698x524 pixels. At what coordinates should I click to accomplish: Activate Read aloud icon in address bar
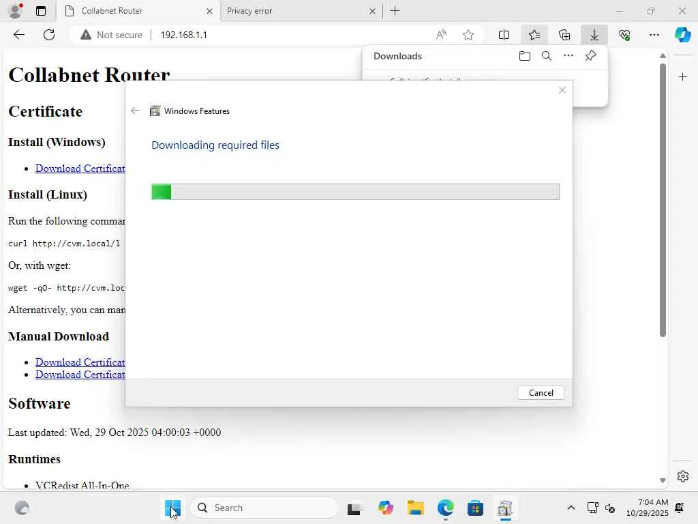(441, 35)
